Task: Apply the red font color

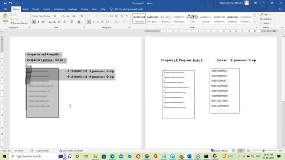Action: tap(79, 22)
